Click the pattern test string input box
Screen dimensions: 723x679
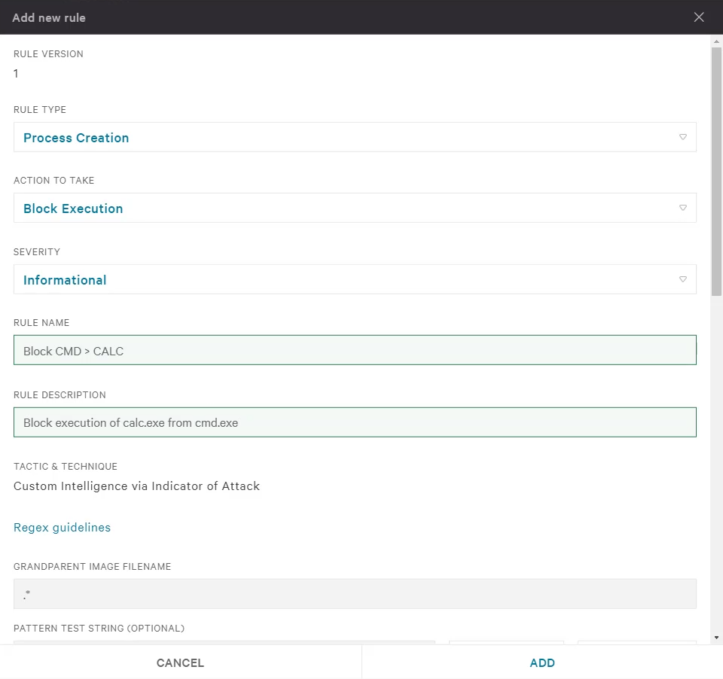pos(224,643)
